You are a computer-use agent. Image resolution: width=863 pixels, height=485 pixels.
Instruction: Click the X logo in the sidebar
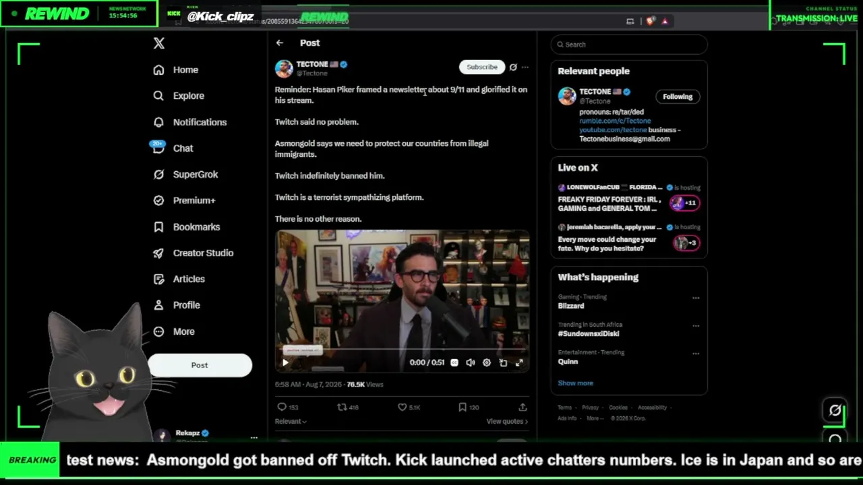click(158, 43)
